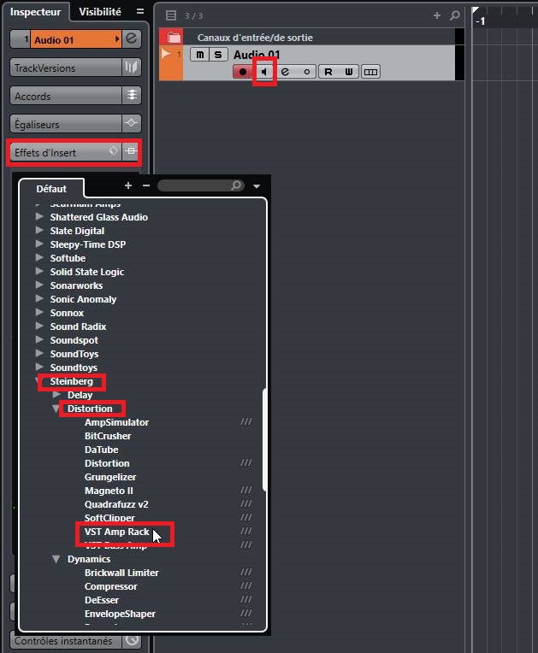Screen dimensions: 538x653
Task: Open the Canaux d'entrée/de sortie folder icon
Action: click(174, 38)
